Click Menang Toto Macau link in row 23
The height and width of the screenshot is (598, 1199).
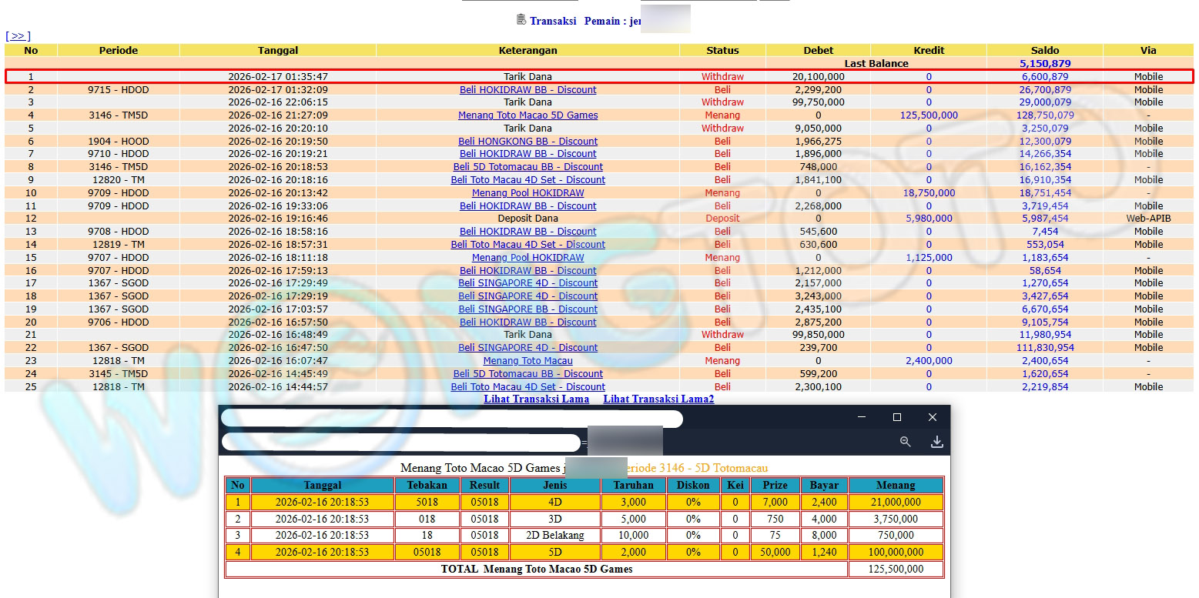527,361
